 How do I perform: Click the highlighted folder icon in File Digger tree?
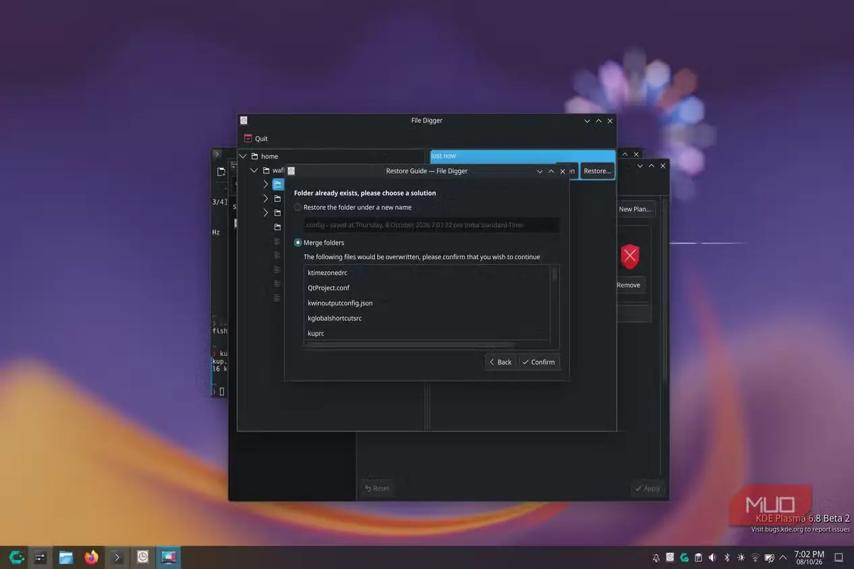pyautogui.click(x=277, y=184)
